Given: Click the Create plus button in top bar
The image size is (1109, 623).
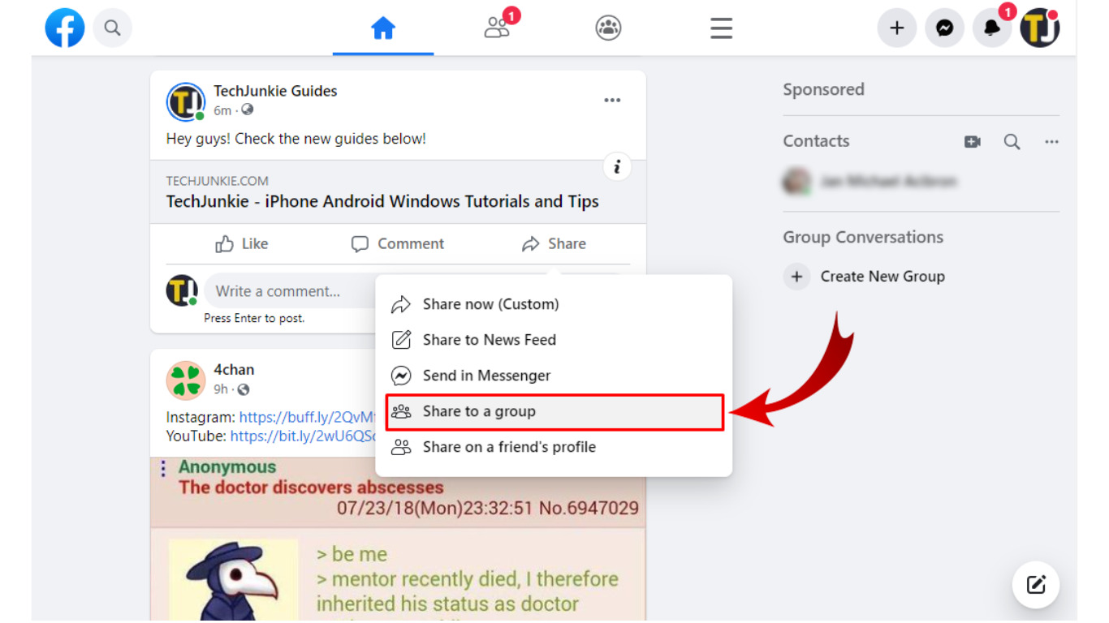Looking at the screenshot, I should [897, 28].
